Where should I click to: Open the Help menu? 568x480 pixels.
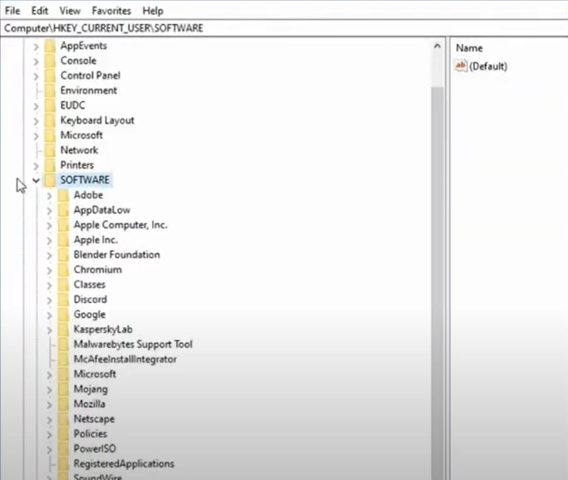153,11
